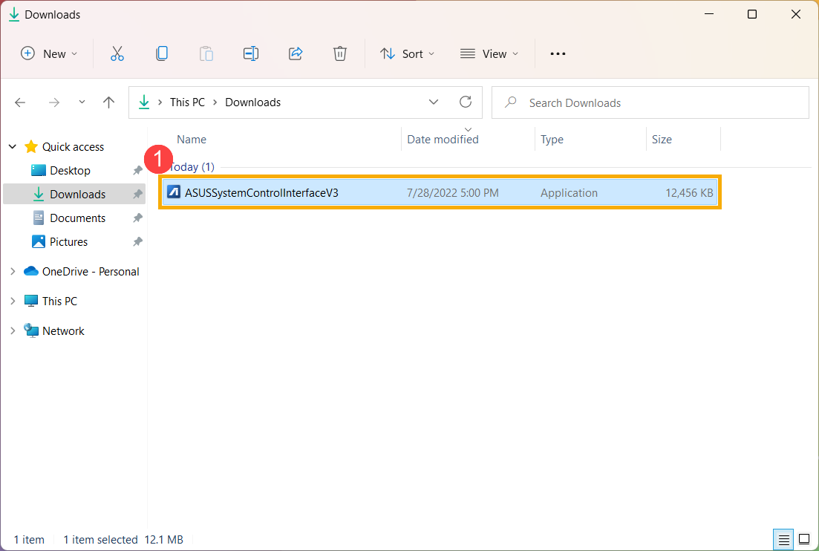Open Documents in Quick access

click(x=77, y=218)
